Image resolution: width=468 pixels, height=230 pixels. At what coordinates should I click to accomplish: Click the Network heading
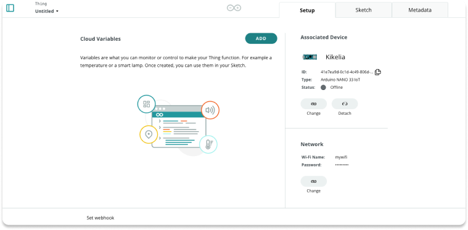pos(312,144)
